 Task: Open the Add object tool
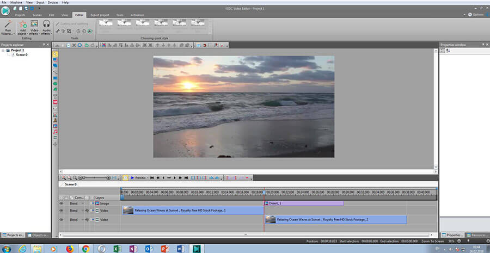click(22, 28)
